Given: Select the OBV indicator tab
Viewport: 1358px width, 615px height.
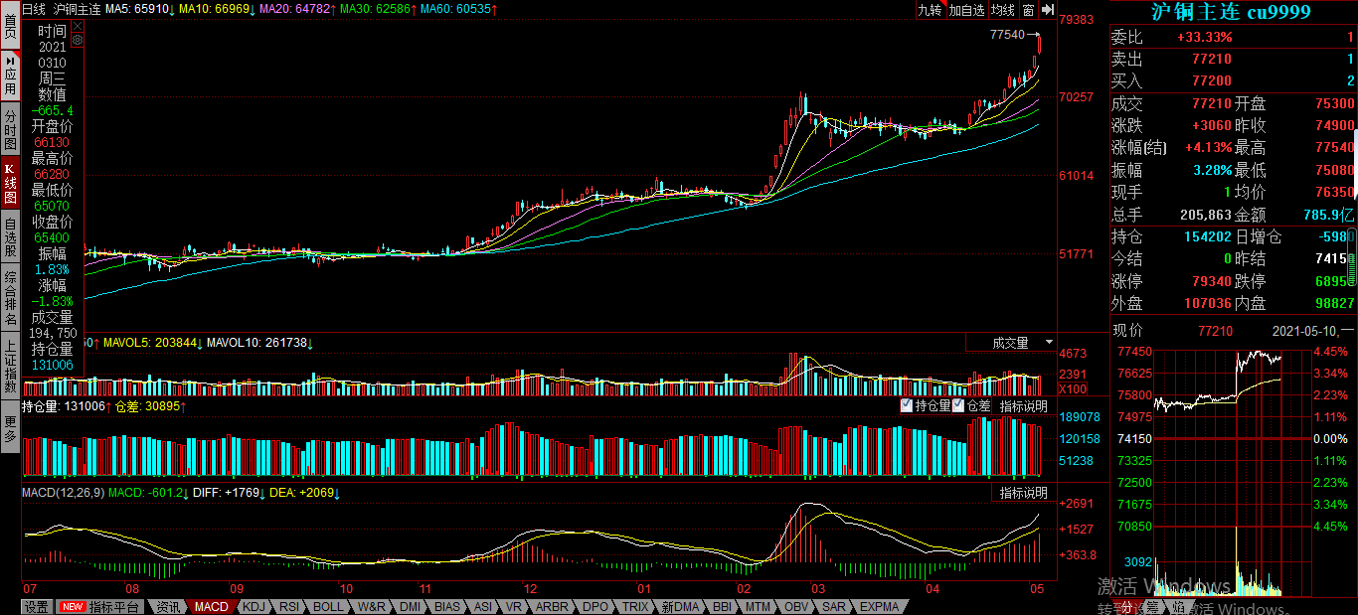Looking at the screenshot, I should [x=797, y=607].
